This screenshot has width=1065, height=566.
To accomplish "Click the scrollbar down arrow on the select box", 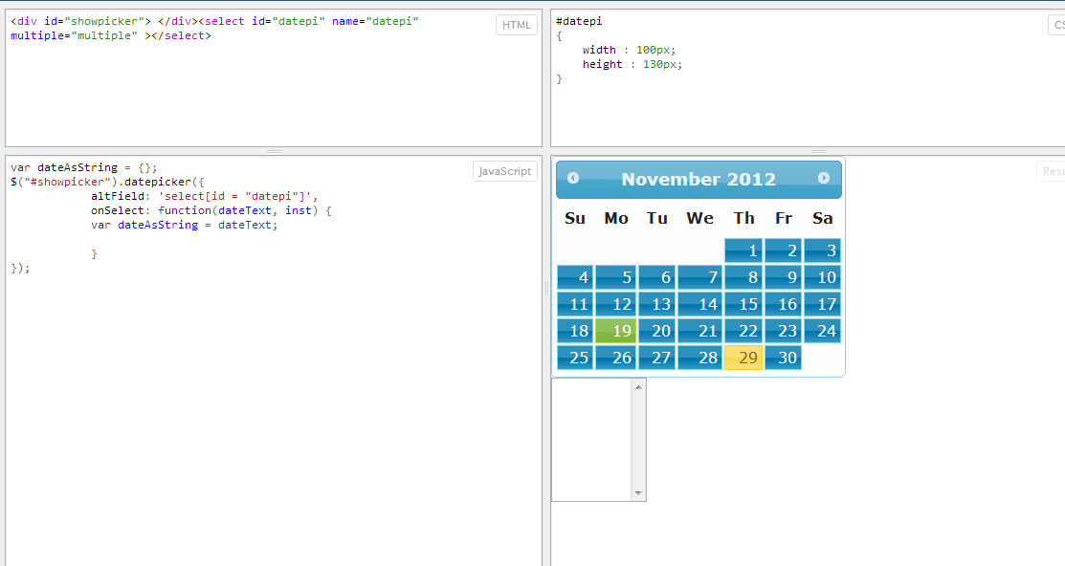I will pyautogui.click(x=637, y=493).
